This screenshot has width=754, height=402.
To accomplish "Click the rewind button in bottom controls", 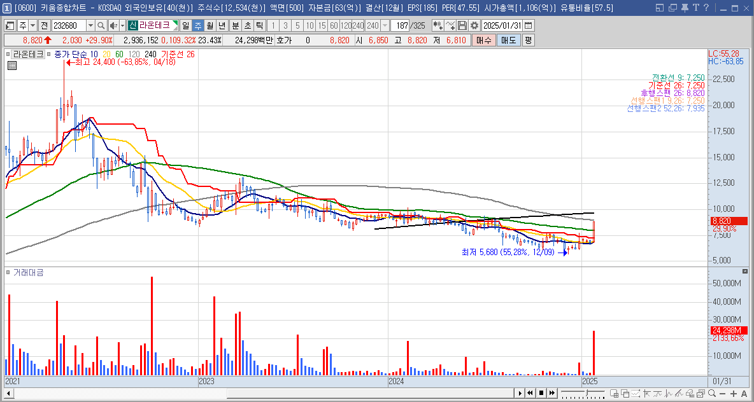I will [530, 393].
